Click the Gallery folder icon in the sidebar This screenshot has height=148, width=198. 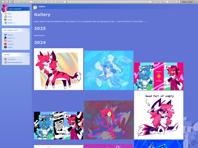pos(5,16)
